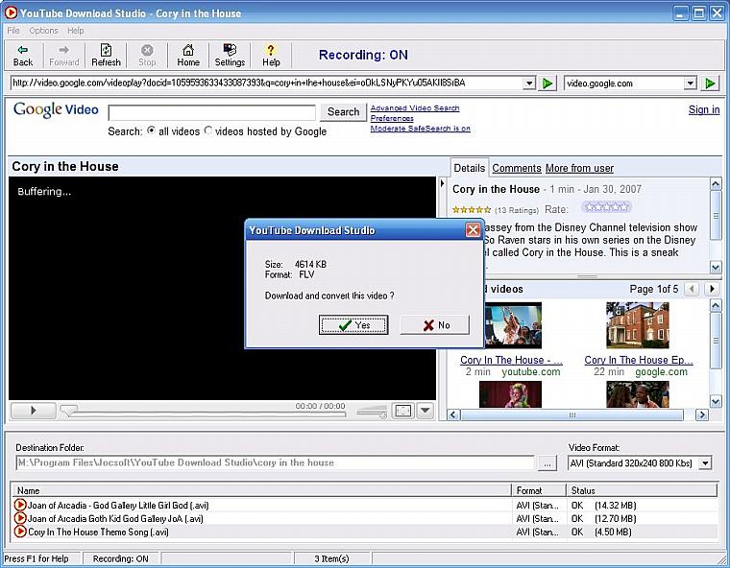Refresh the page with the Refresh icon
The width and height of the screenshot is (730, 568).
(107, 56)
